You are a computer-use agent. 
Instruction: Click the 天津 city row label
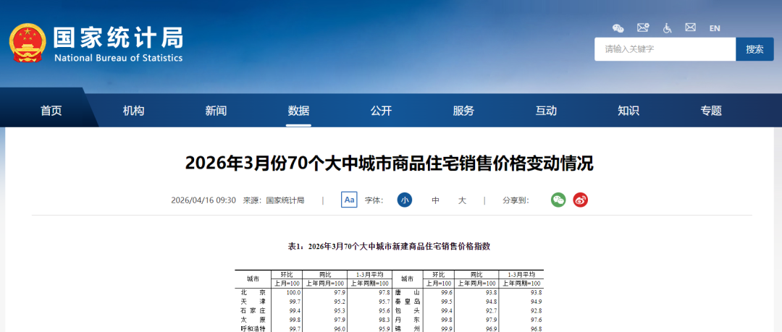click(253, 302)
